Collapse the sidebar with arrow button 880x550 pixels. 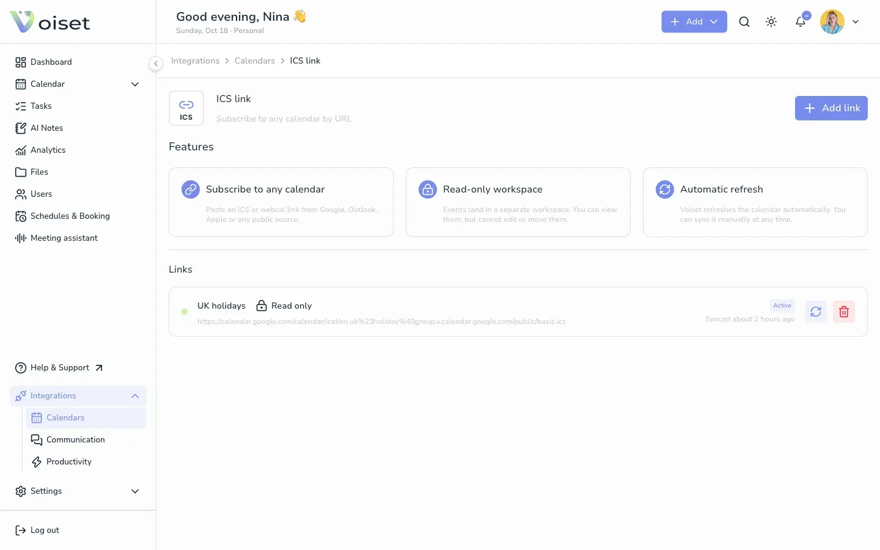click(x=156, y=64)
